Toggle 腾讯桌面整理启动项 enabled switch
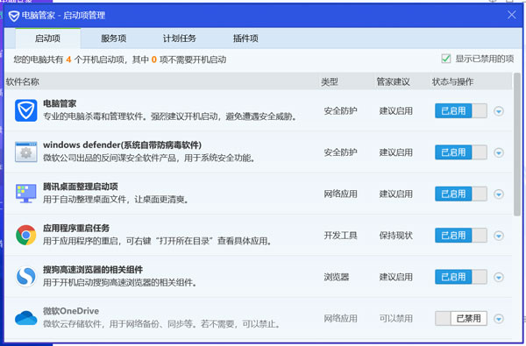This screenshot has width=526, height=346. pos(461,194)
